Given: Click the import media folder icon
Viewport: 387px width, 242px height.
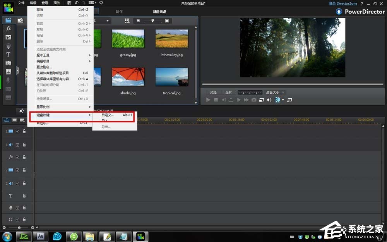Looking at the screenshot, I should tap(20, 20).
